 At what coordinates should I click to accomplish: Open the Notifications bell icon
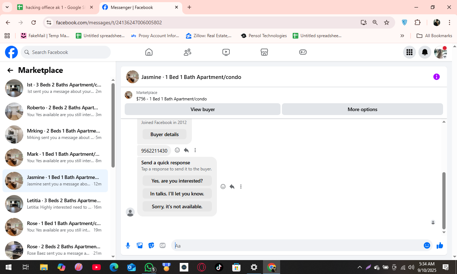[x=425, y=52]
